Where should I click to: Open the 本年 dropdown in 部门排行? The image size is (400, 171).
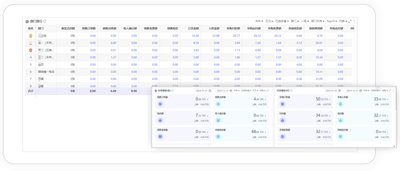(259, 21)
